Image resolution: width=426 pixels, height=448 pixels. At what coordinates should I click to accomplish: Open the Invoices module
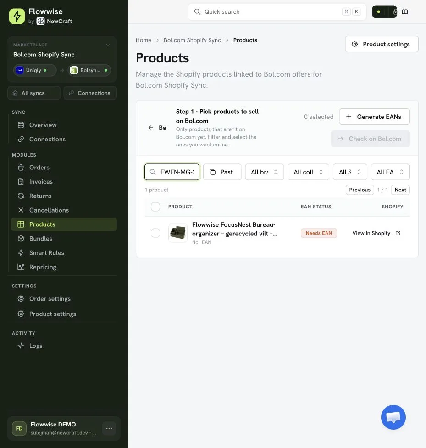64,182
